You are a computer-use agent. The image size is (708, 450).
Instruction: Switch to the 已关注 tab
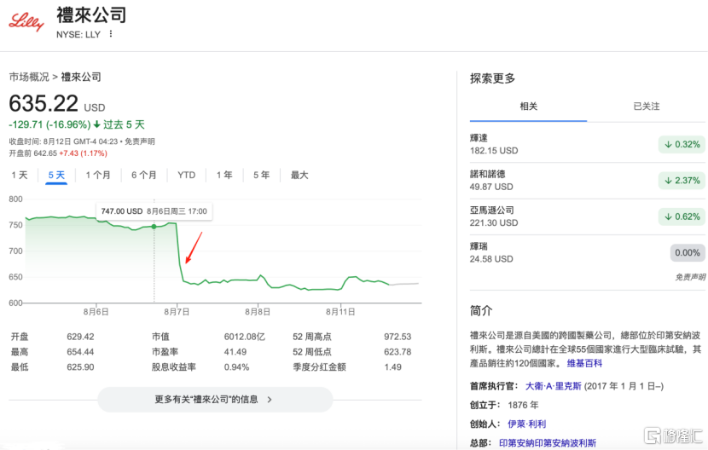pyautogui.click(x=646, y=107)
